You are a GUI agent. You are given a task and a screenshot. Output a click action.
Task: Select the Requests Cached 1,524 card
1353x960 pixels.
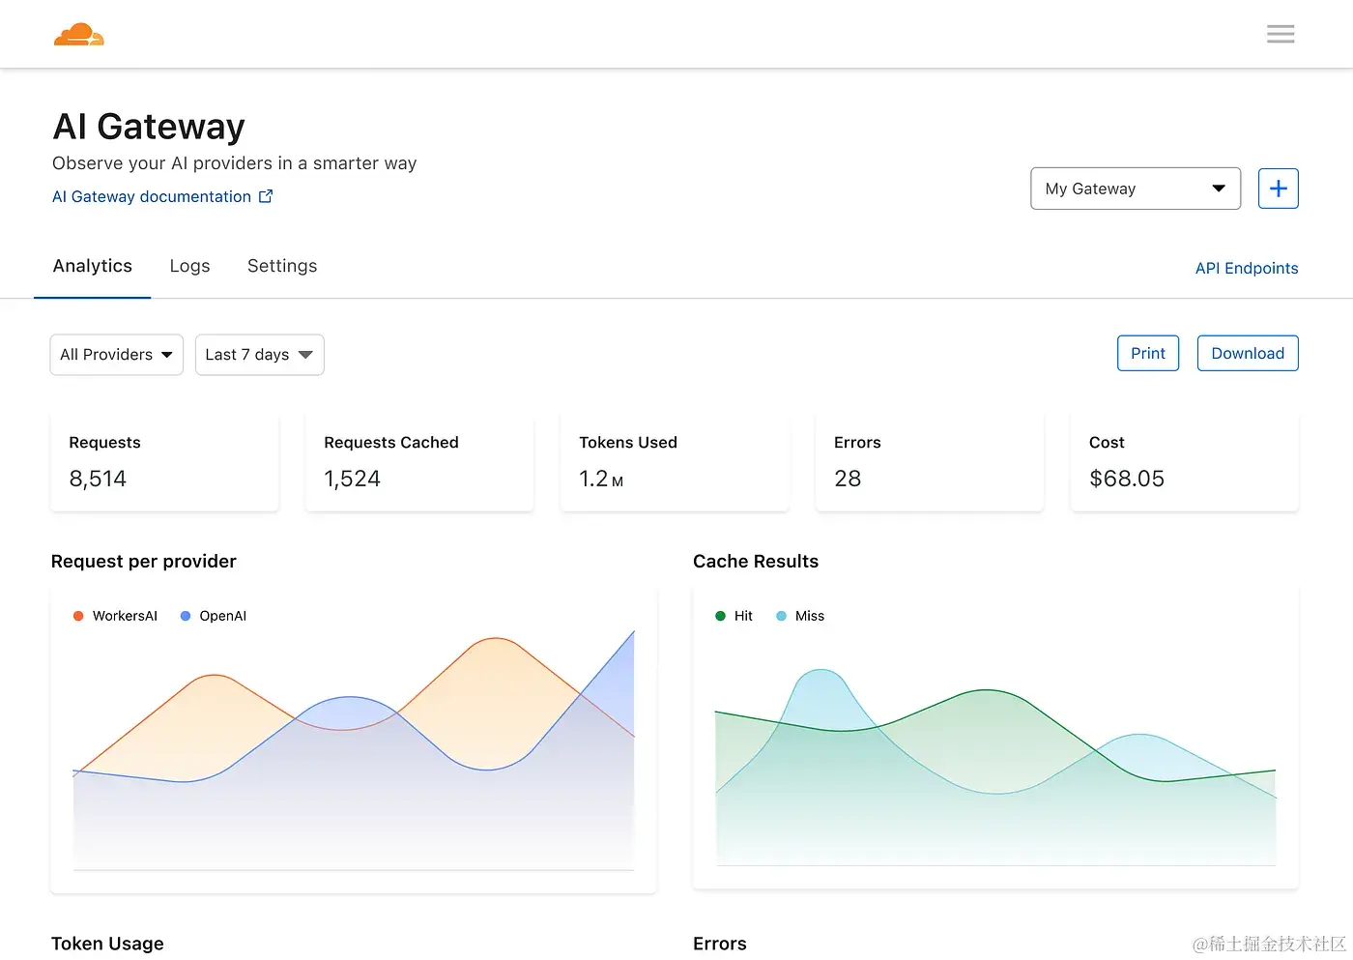[x=419, y=462]
